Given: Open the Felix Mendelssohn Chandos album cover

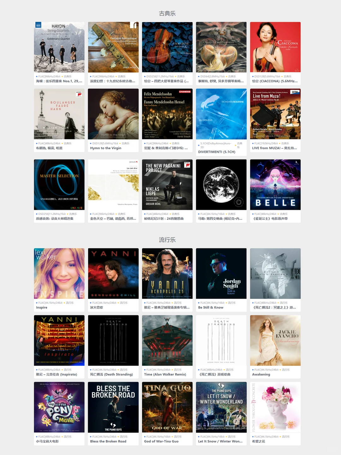Looking at the screenshot, I should click(x=167, y=114).
